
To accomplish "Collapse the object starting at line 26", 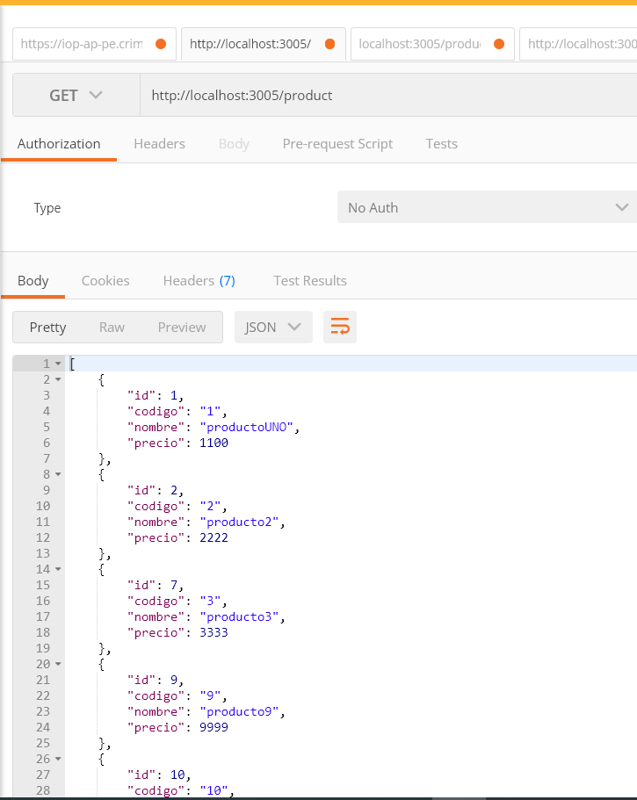I will click(58, 758).
